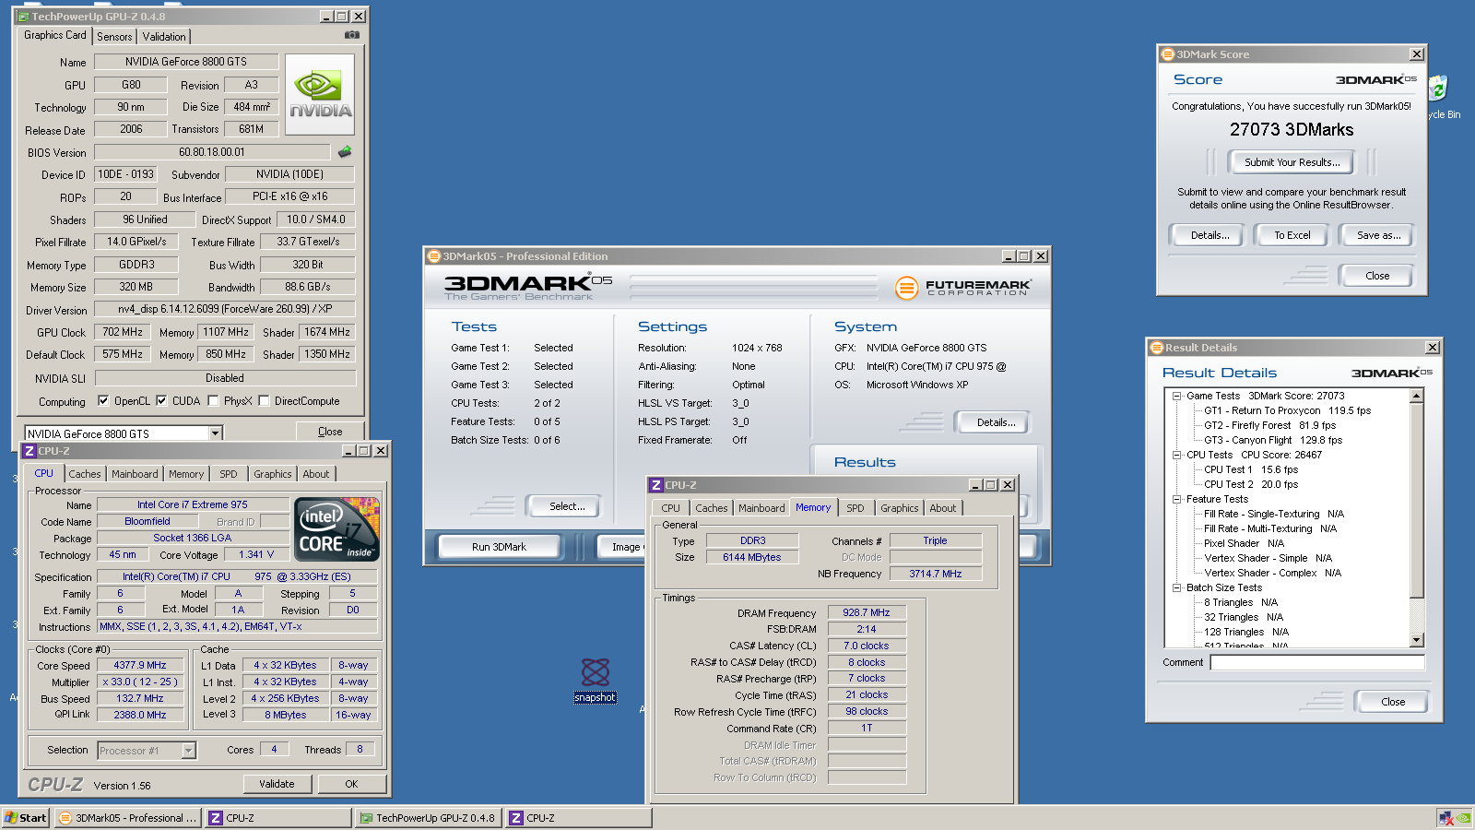1475x830 pixels.
Task: Click the Submit Your Results button
Action: tap(1292, 162)
